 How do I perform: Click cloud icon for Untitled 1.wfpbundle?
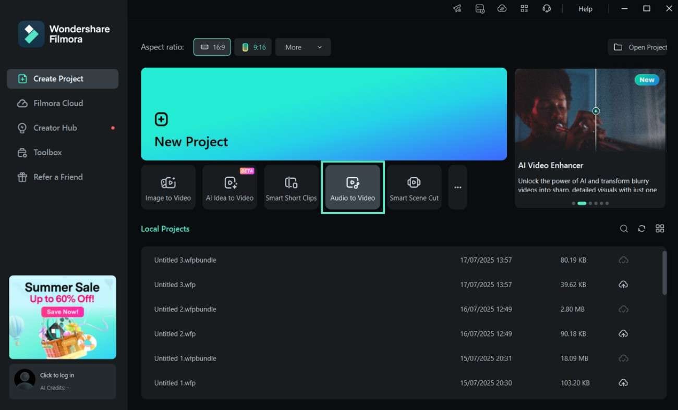[x=623, y=358]
